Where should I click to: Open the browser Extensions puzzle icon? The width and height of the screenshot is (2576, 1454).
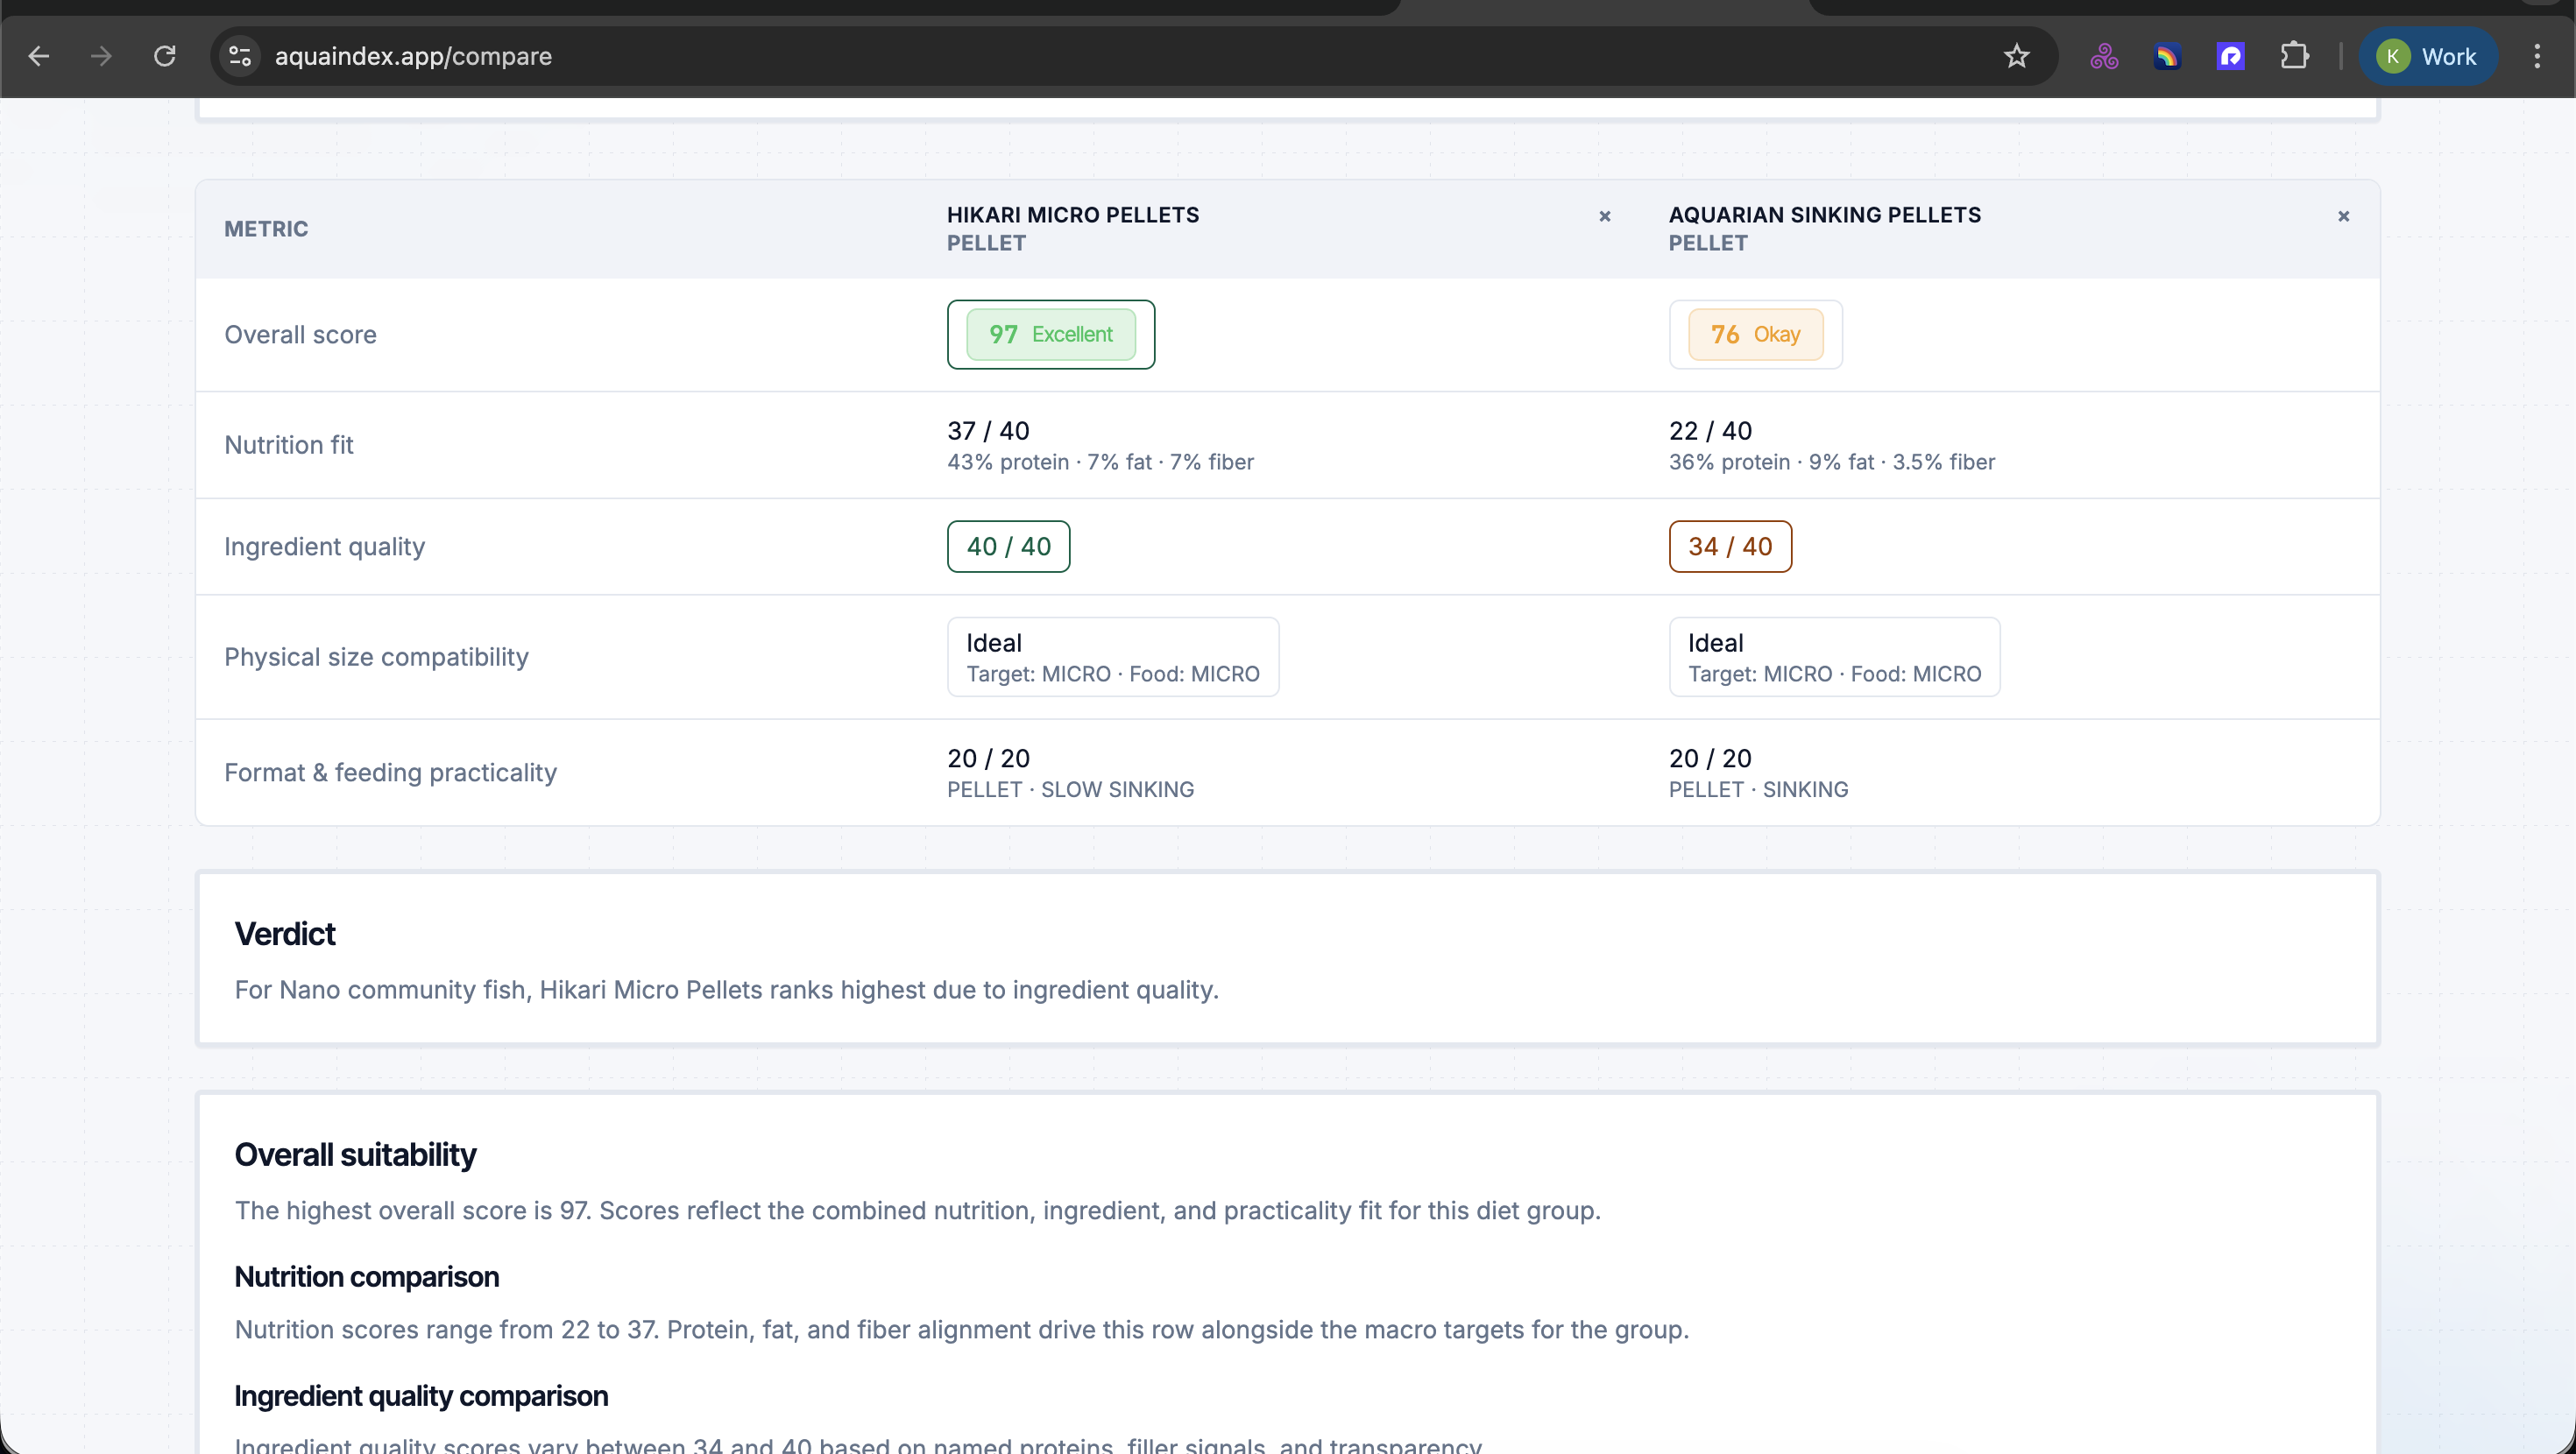(x=2294, y=55)
